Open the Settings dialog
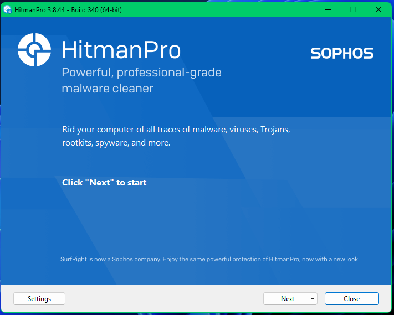 [39, 299]
